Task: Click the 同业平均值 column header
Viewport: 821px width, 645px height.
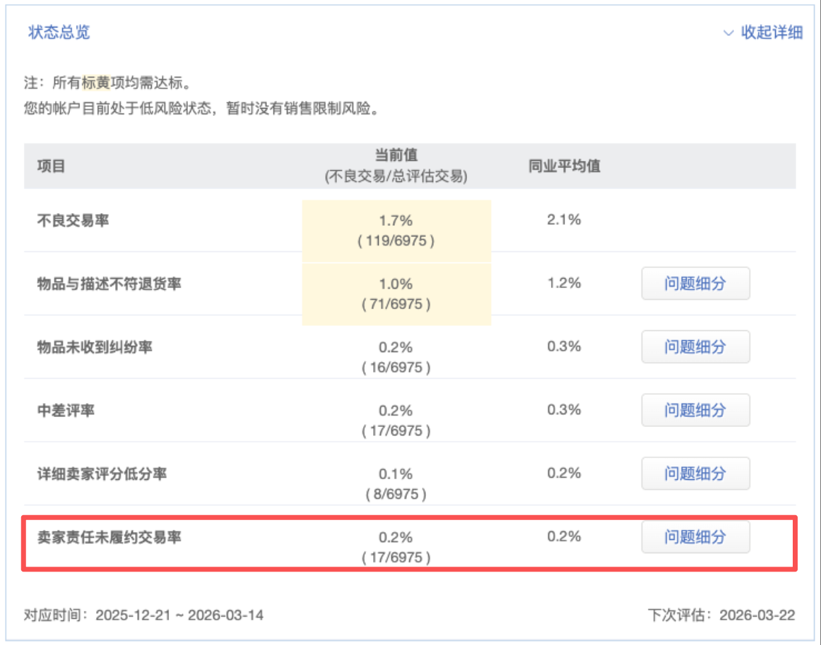Action: click(564, 167)
